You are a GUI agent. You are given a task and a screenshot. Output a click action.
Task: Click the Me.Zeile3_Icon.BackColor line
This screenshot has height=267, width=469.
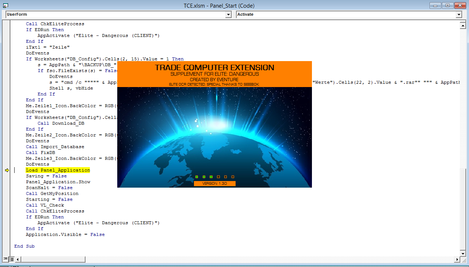71,158
